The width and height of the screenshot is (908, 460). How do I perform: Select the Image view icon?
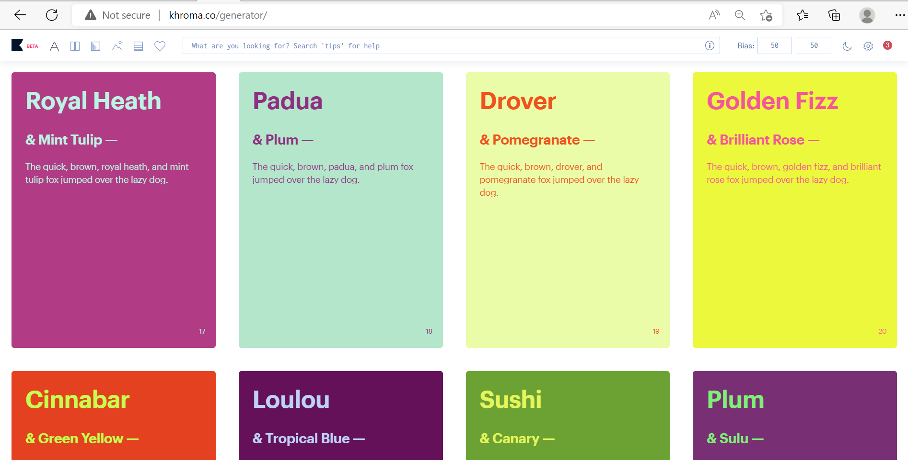[x=117, y=46]
